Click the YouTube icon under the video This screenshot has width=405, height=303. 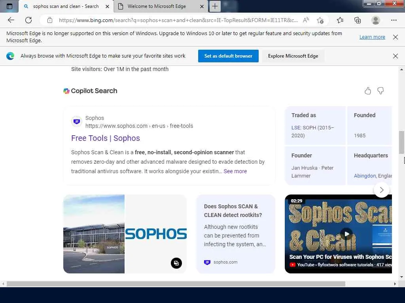tap(292, 265)
